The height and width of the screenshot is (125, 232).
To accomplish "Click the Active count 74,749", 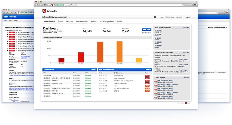I will click(x=107, y=31).
